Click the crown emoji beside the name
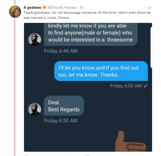161x156 pixels. (x=45, y=7)
